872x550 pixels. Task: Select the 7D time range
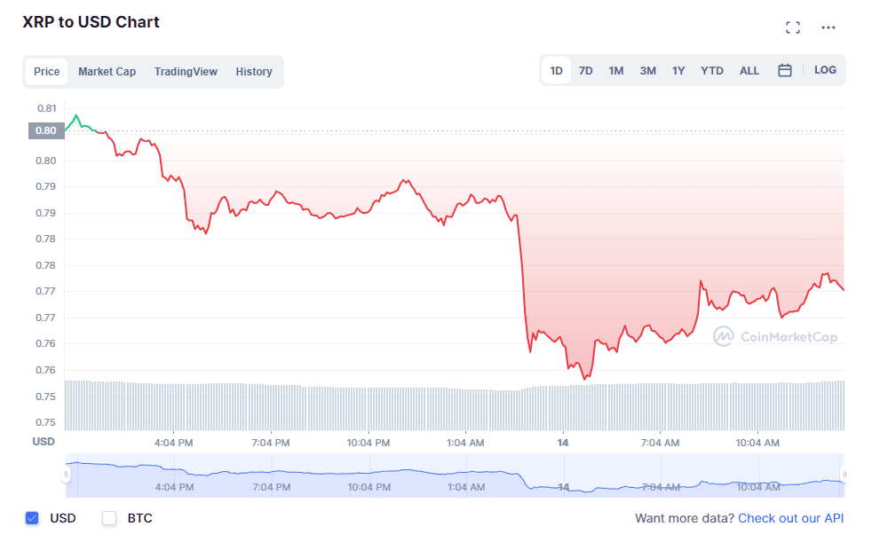585,69
